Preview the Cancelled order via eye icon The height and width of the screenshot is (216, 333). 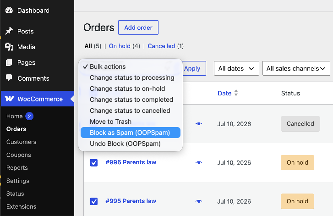[x=199, y=124]
